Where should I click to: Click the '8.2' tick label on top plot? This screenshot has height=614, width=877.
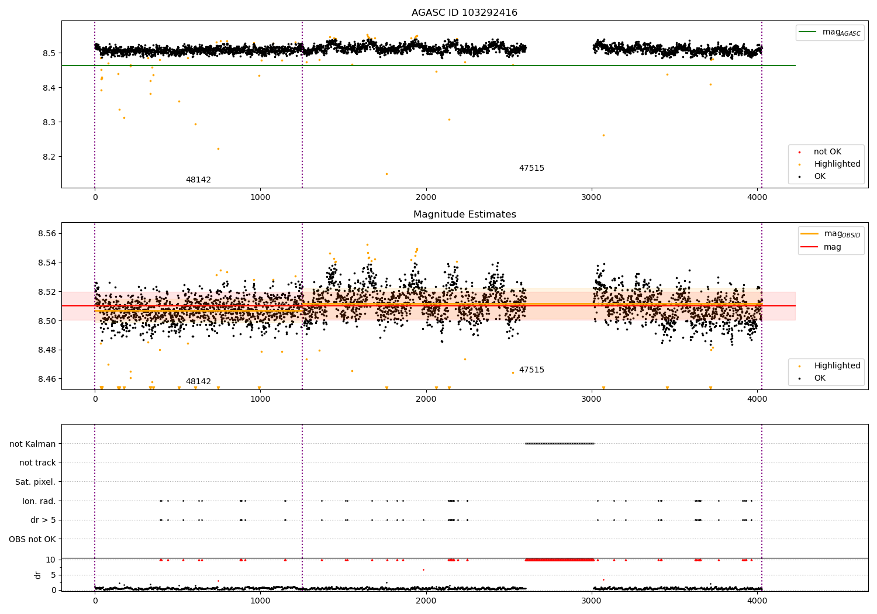point(49,157)
